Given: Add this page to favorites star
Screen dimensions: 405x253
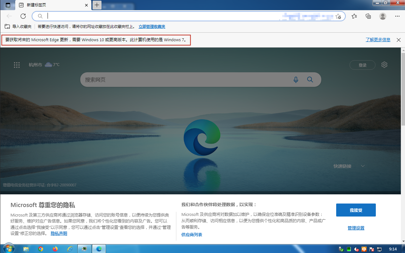Looking at the screenshot, I should click(338, 16).
